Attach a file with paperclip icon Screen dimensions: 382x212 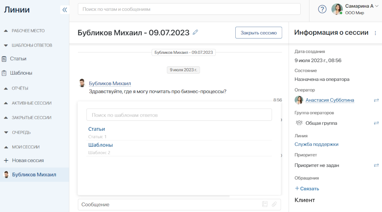click(274, 204)
